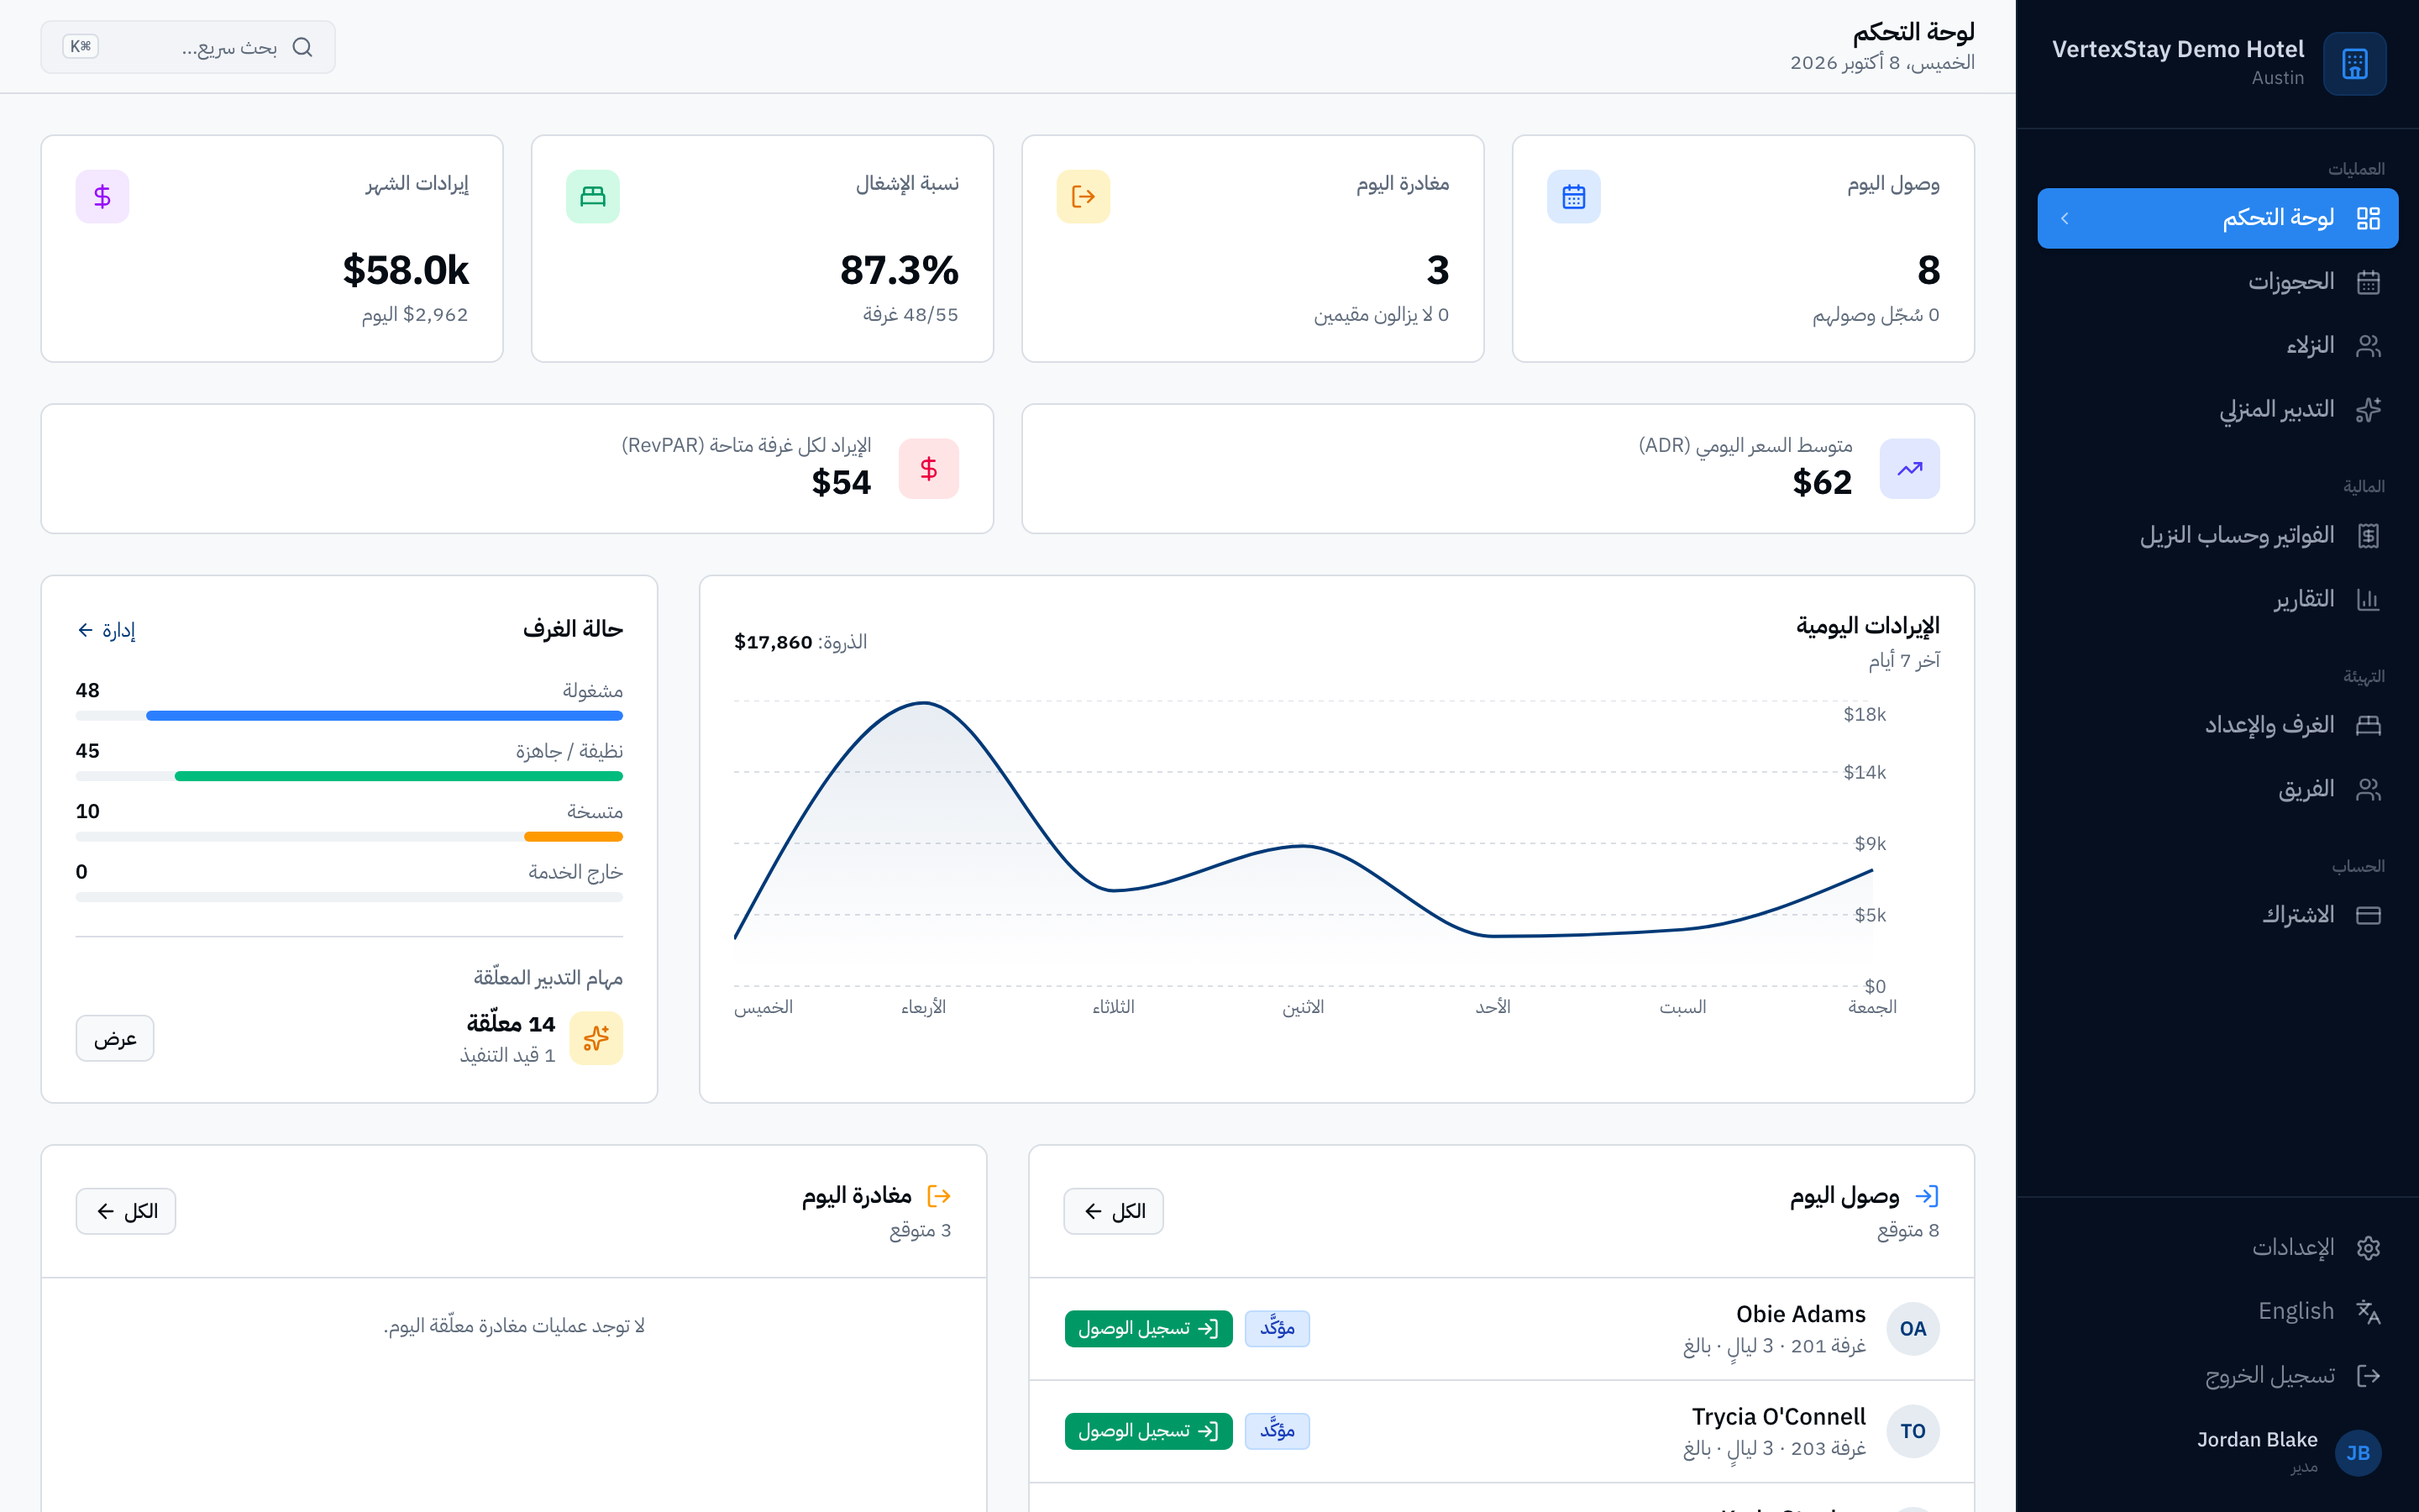Click the rooms bed icon in sidebar
The width and height of the screenshot is (2419, 1512).
pos(2368,726)
